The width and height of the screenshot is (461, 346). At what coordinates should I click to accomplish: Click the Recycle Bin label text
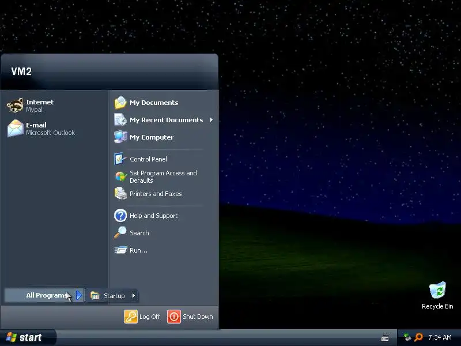pyautogui.click(x=437, y=306)
